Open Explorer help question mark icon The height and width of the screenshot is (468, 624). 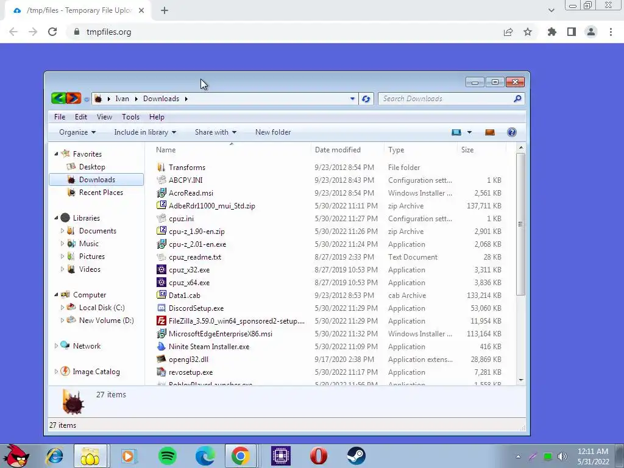pos(512,132)
